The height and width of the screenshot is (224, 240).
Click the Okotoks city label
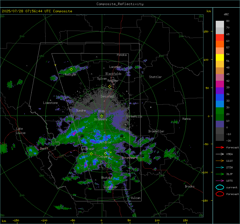107,178
